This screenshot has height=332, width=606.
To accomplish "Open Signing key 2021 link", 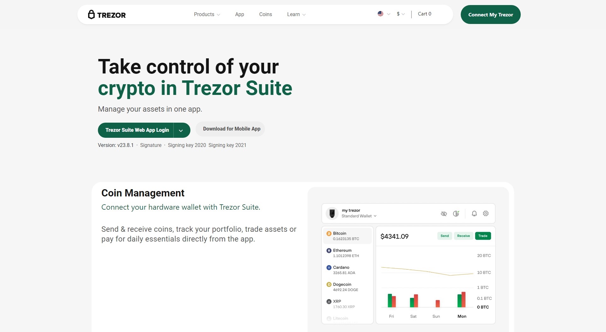I will tap(227, 145).
